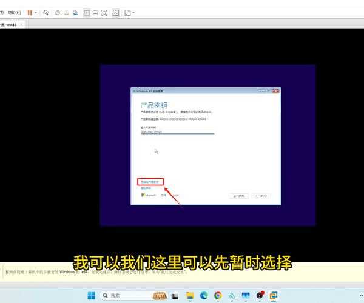Click the product key input field

pyautogui.click(x=177, y=132)
